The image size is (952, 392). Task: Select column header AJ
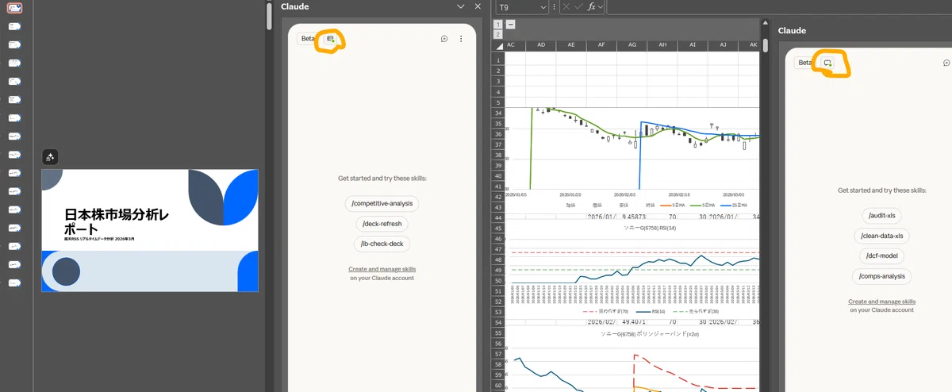pos(723,45)
